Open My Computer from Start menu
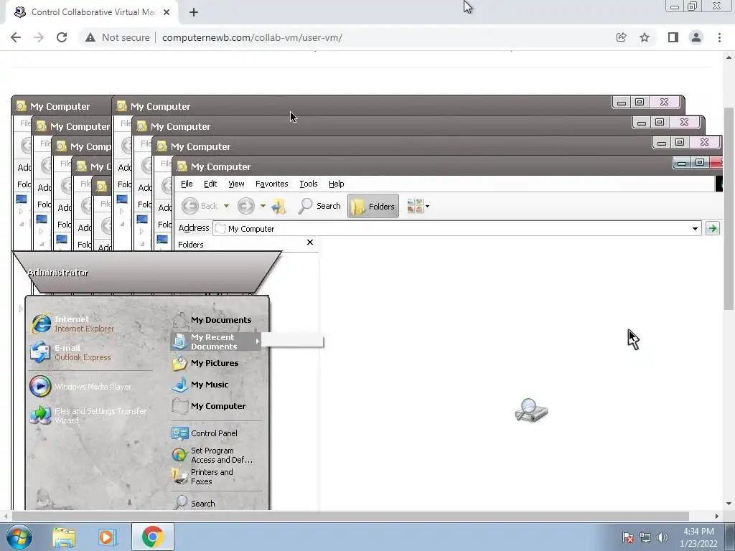 (209, 406)
